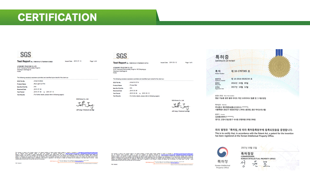Click the 'CERTIFICATE OF PATENT' subtitle
Screen dimensions: 310x187
click(x=225, y=61)
